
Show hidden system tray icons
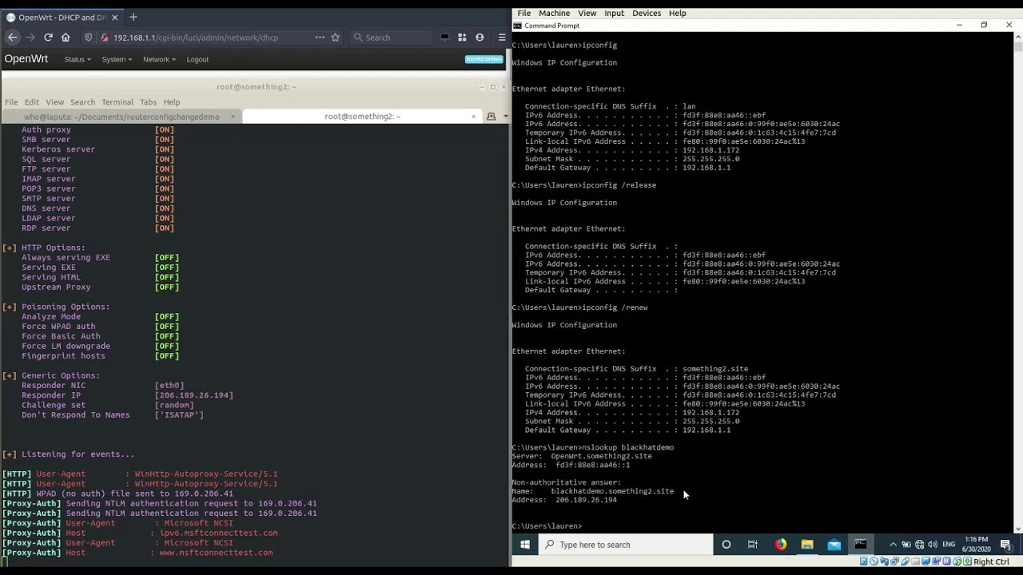click(x=893, y=545)
